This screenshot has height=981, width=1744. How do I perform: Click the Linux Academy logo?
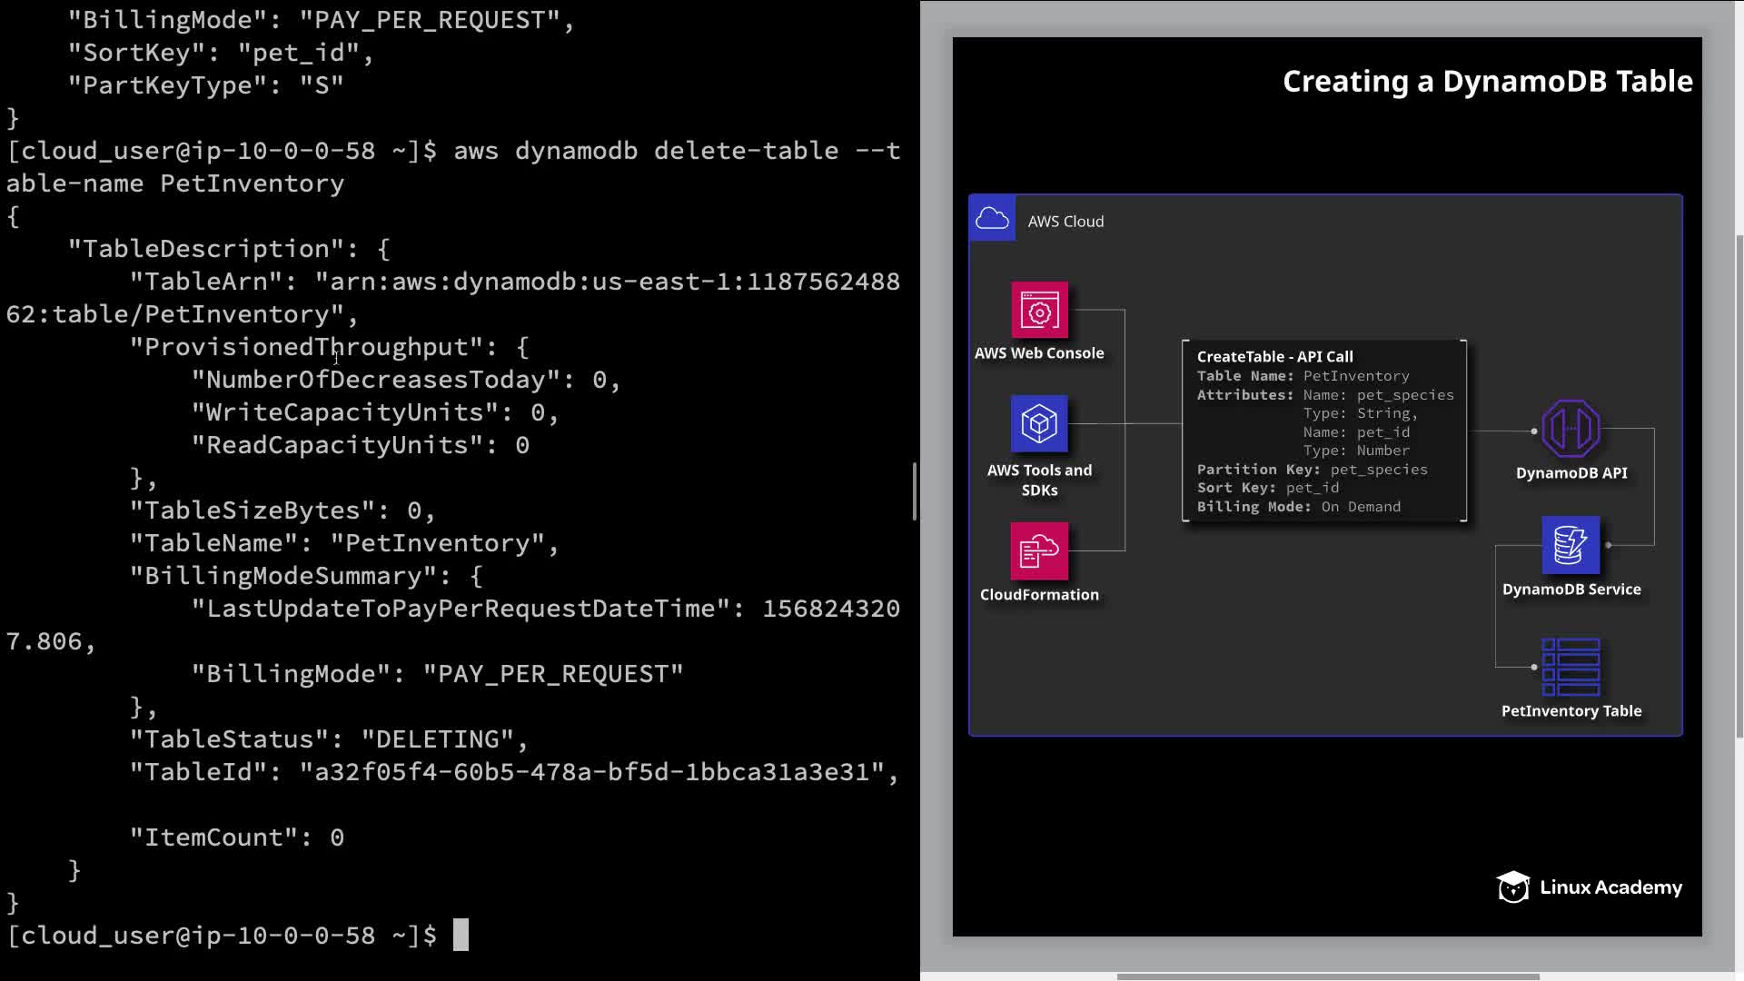click(1590, 887)
